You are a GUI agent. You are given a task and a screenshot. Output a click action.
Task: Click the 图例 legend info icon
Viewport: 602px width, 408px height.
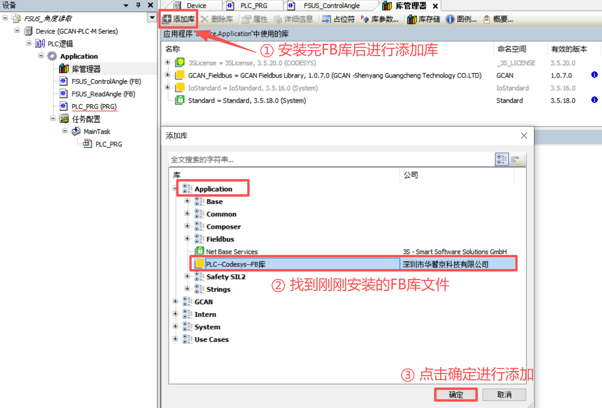(450, 19)
